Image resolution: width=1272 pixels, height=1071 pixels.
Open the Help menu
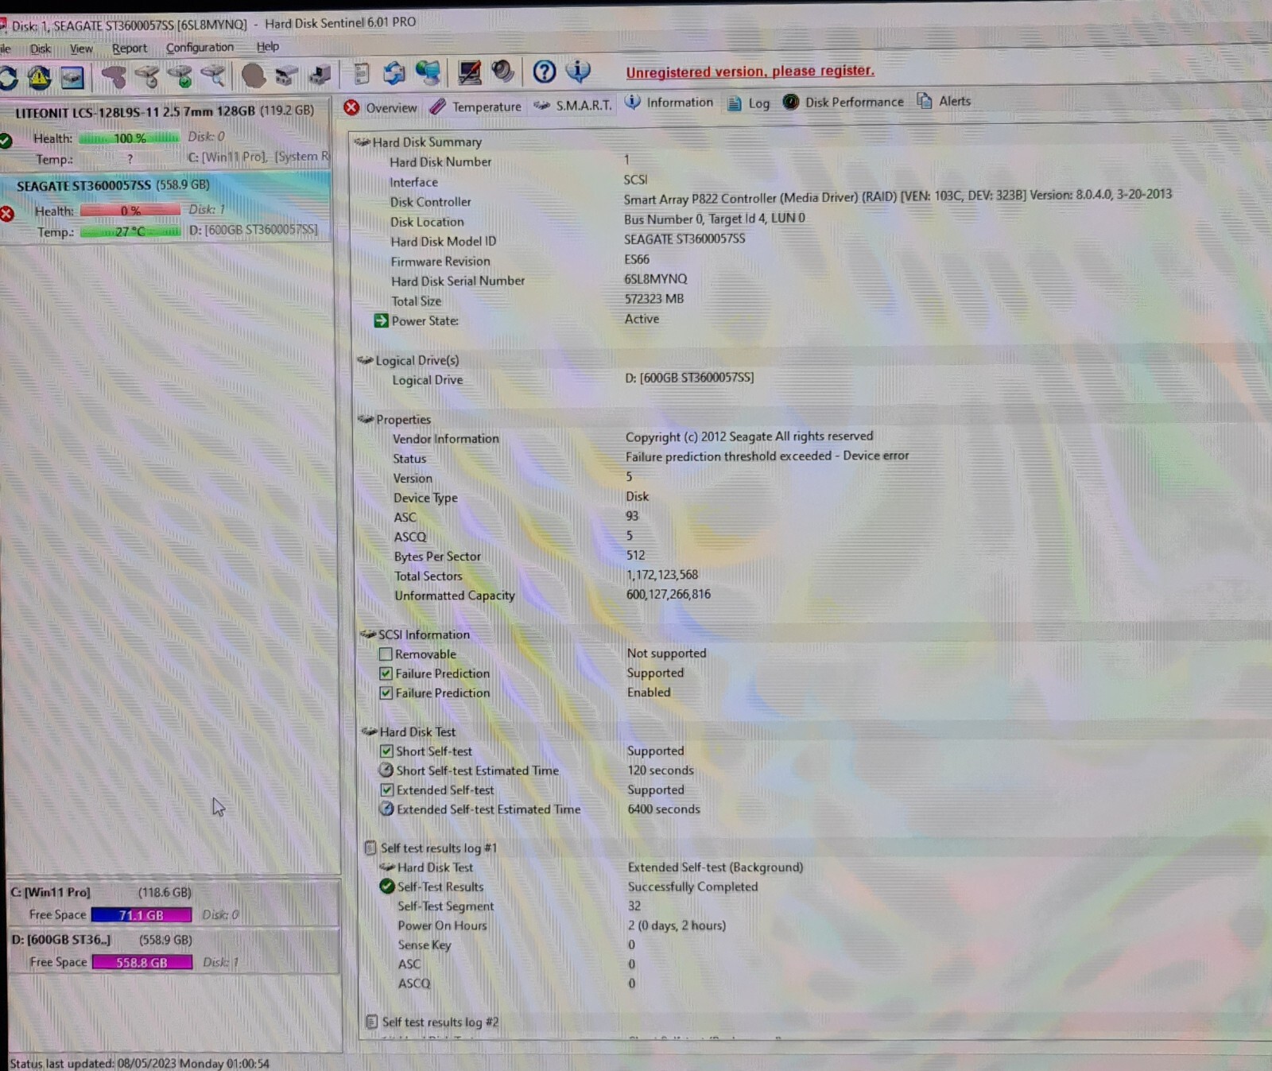(x=268, y=47)
